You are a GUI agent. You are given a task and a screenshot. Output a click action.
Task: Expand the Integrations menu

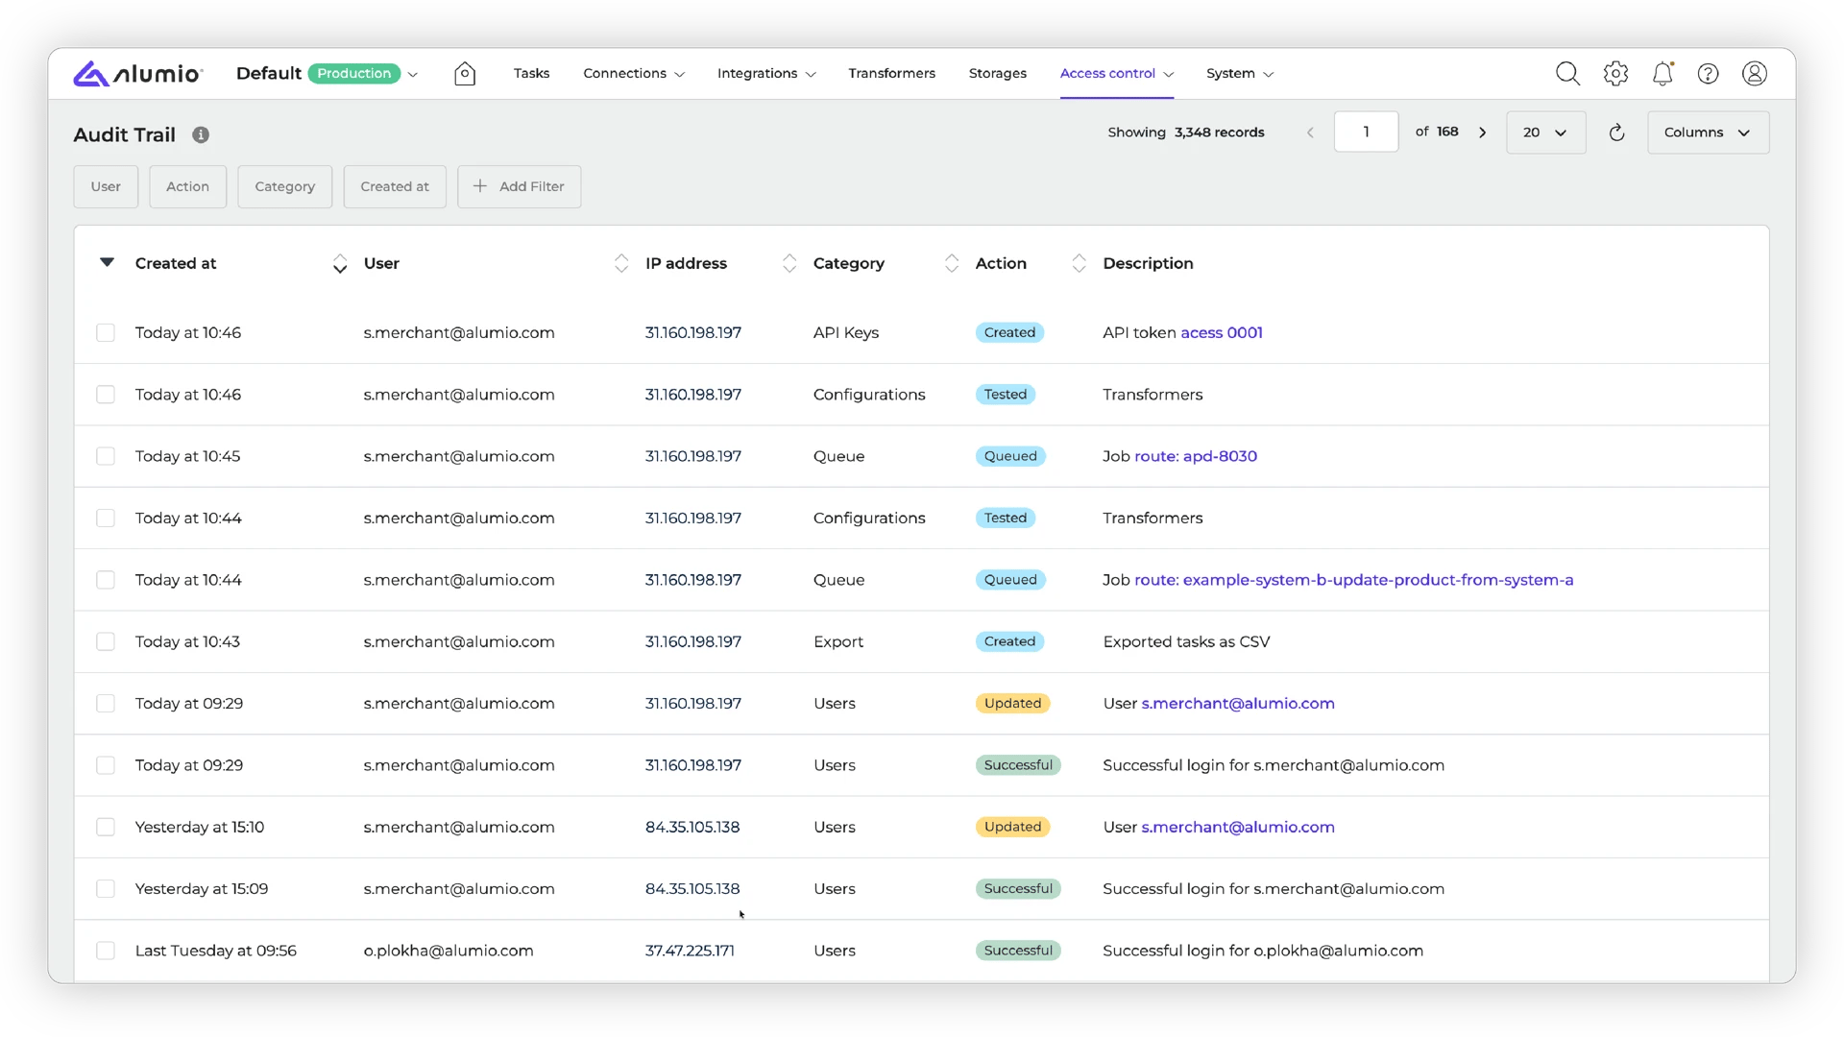(x=766, y=74)
